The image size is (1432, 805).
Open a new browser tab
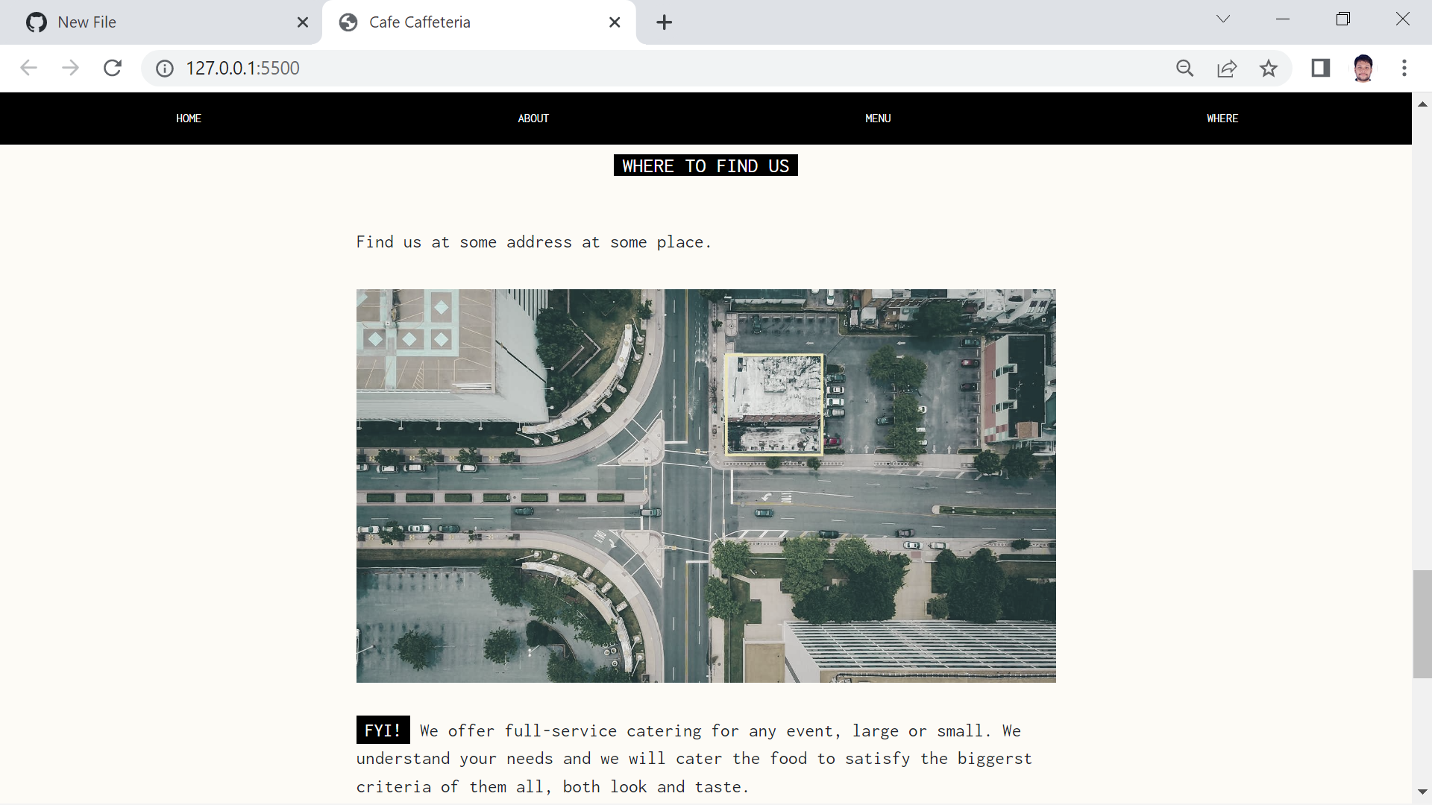coord(664,22)
